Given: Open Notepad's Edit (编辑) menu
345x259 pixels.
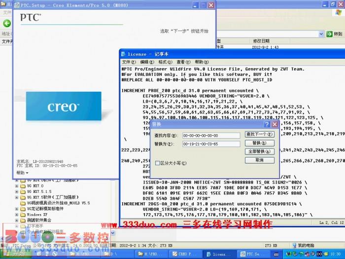Looking at the screenshot, I should click(147, 62).
